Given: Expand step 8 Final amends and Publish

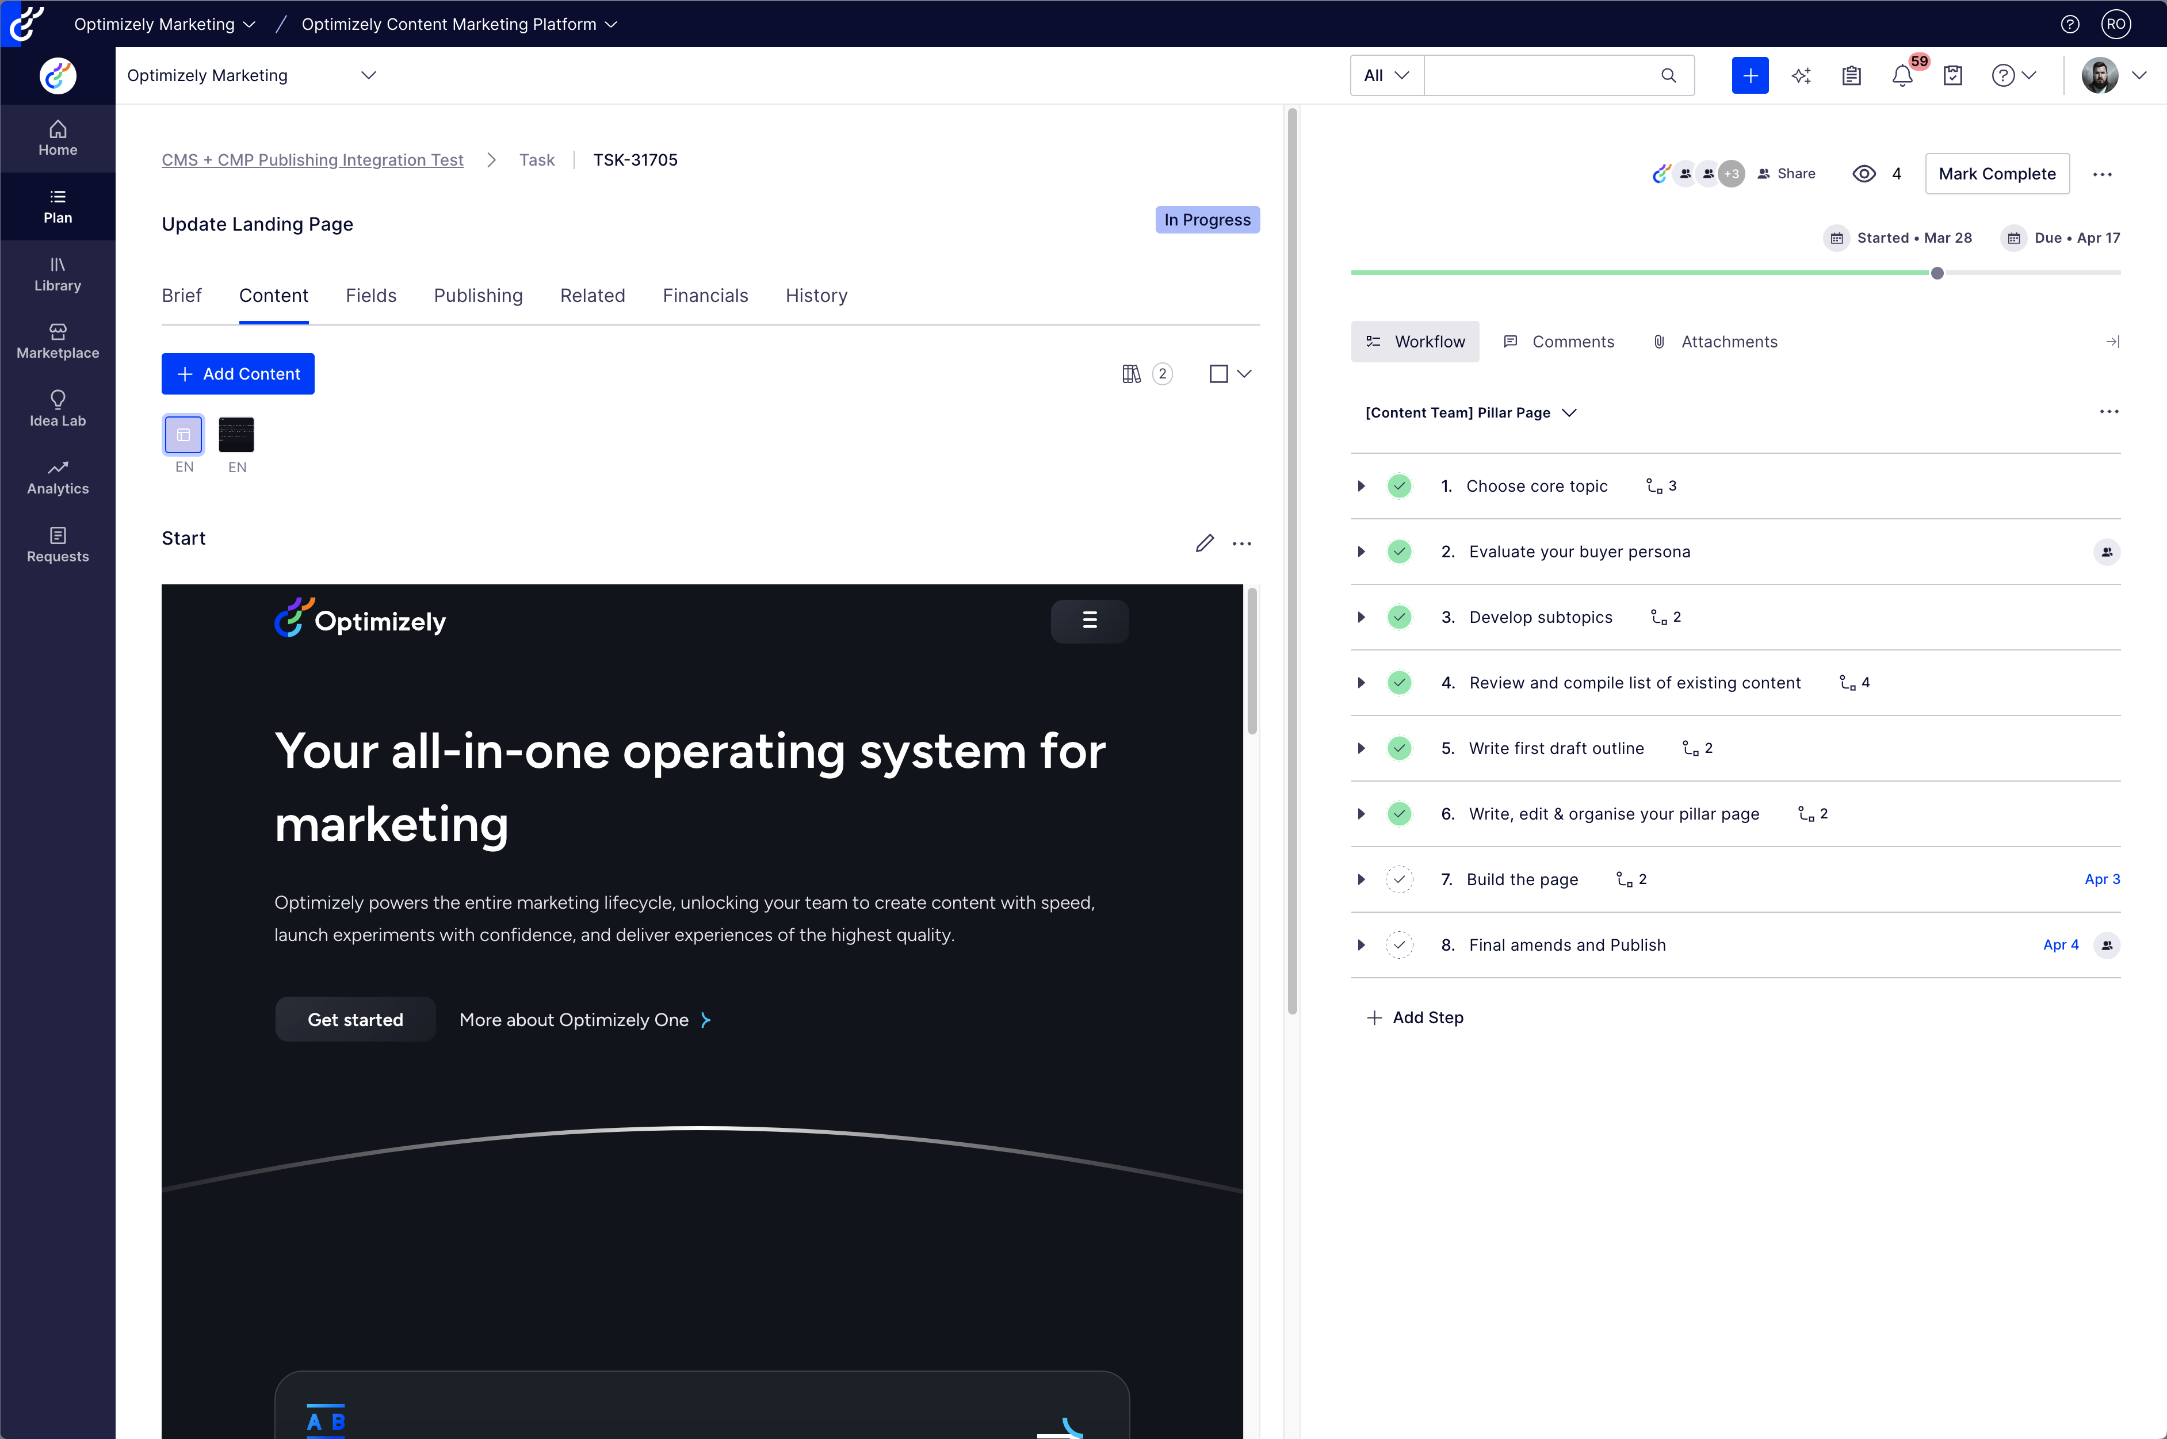Looking at the screenshot, I should (1361, 946).
